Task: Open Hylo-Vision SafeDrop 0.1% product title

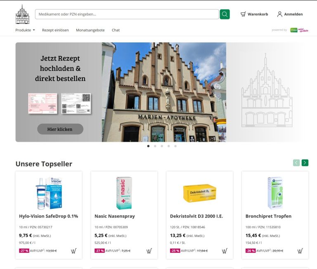Action: tap(49, 216)
